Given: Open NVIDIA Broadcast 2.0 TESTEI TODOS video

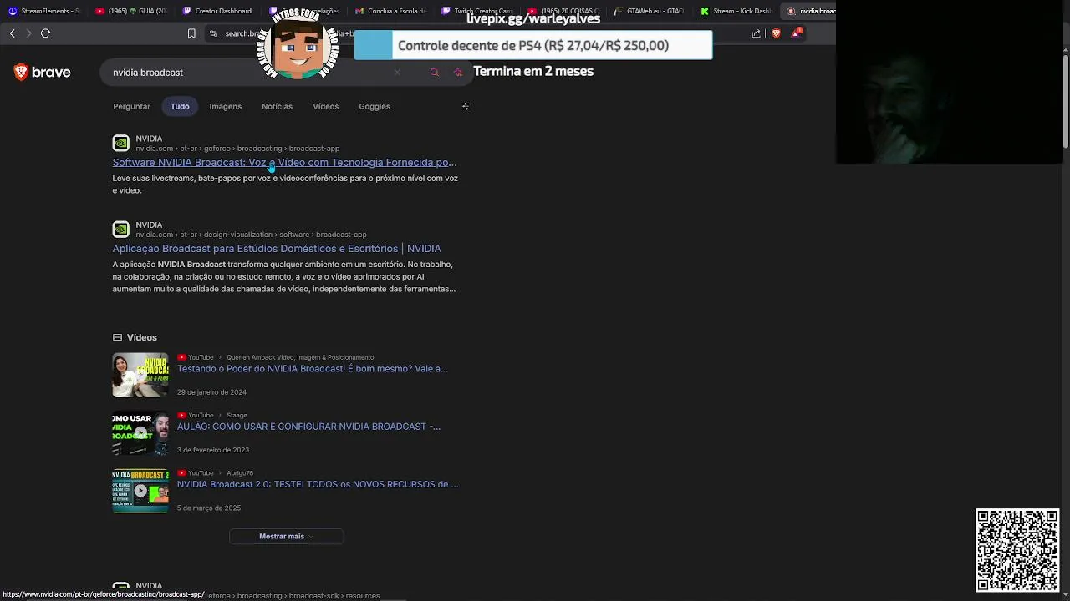Looking at the screenshot, I should tap(318, 484).
